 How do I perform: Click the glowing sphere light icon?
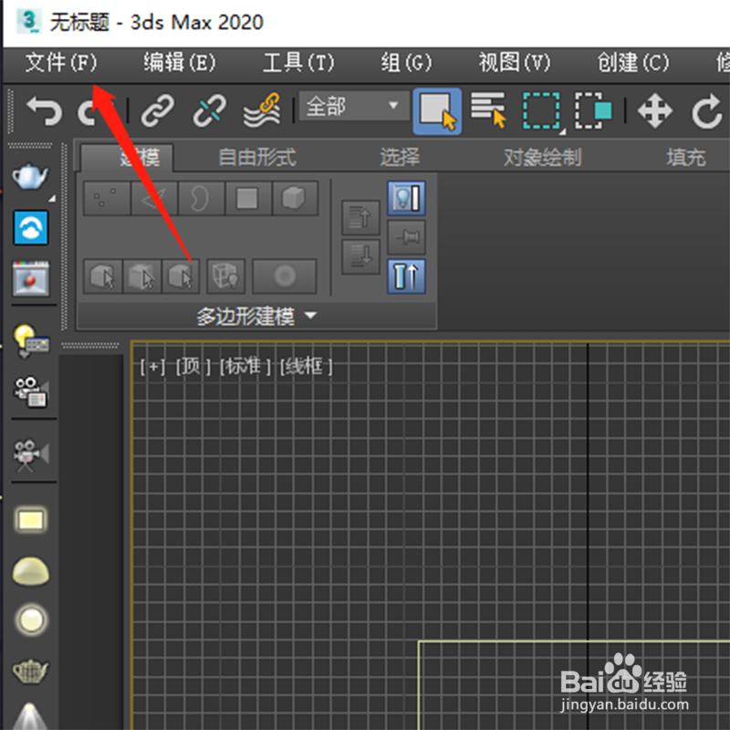[x=31, y=620]
